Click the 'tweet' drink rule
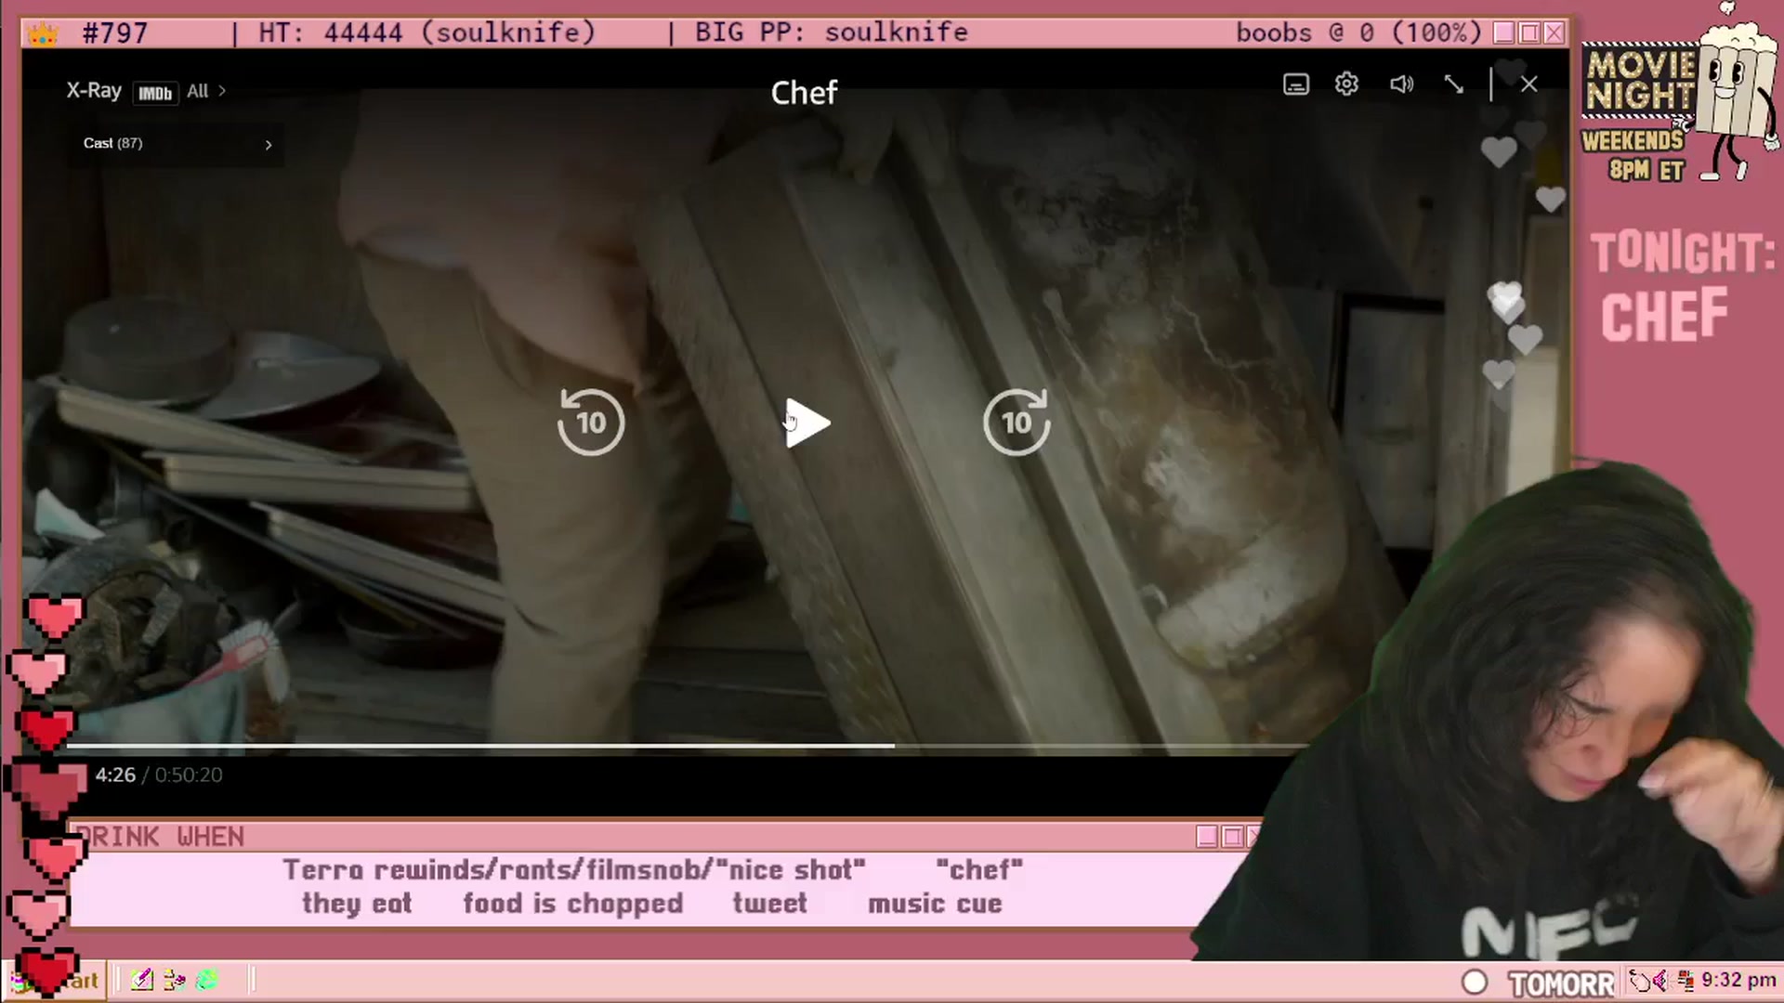1784x1003 pixels. tap(769, 904)
